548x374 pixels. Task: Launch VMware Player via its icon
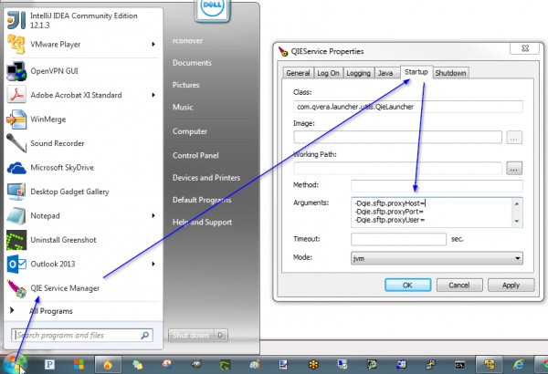pos(16,45)
